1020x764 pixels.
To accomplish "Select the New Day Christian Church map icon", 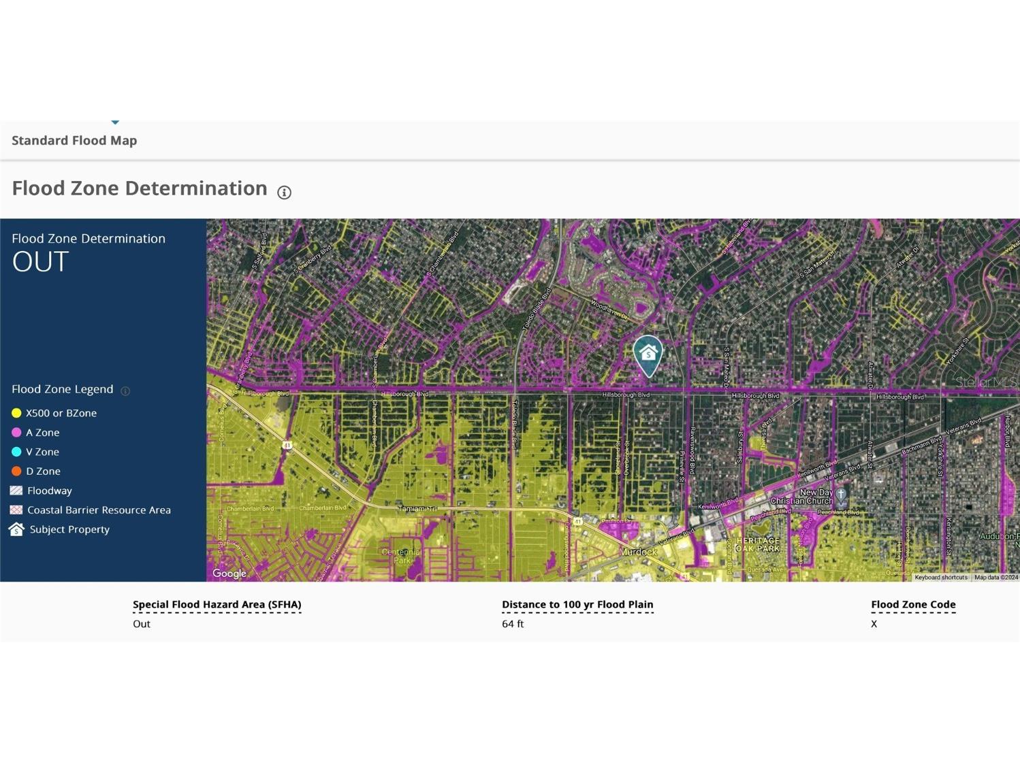I will click(x=842, y=495).
